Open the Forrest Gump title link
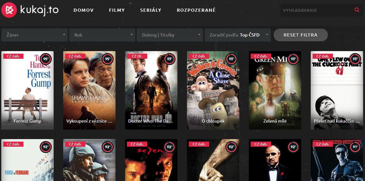Image resolution: width=365 pixels, height=181 pixels. click(28, 121)
